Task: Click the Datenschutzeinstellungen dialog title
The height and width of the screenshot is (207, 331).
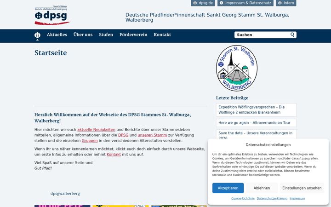Action: point(268,145)
